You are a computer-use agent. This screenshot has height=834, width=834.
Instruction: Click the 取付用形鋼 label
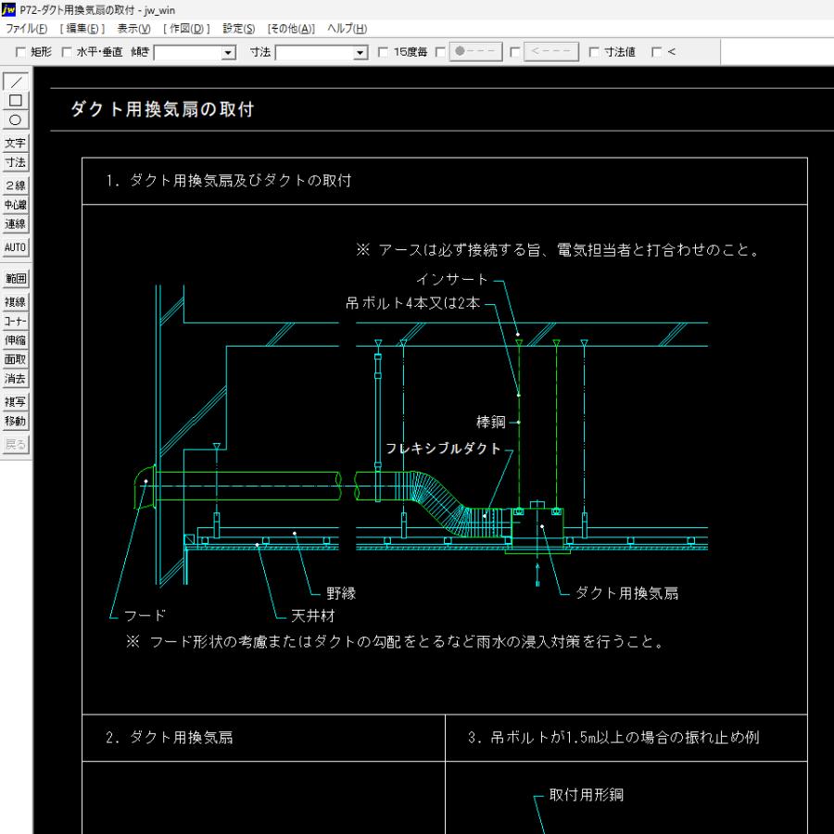pos(587,795)
